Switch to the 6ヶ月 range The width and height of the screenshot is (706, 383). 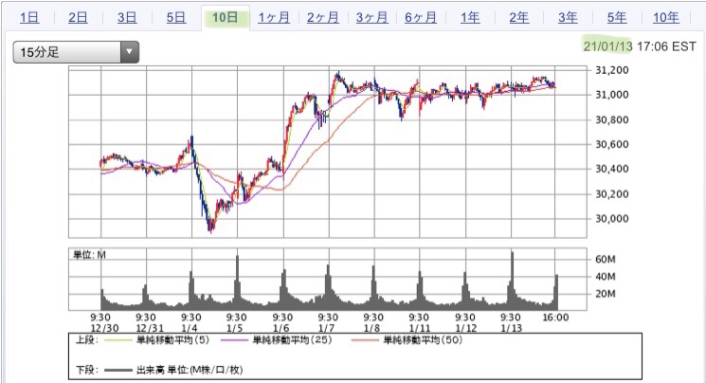[421, 18]
